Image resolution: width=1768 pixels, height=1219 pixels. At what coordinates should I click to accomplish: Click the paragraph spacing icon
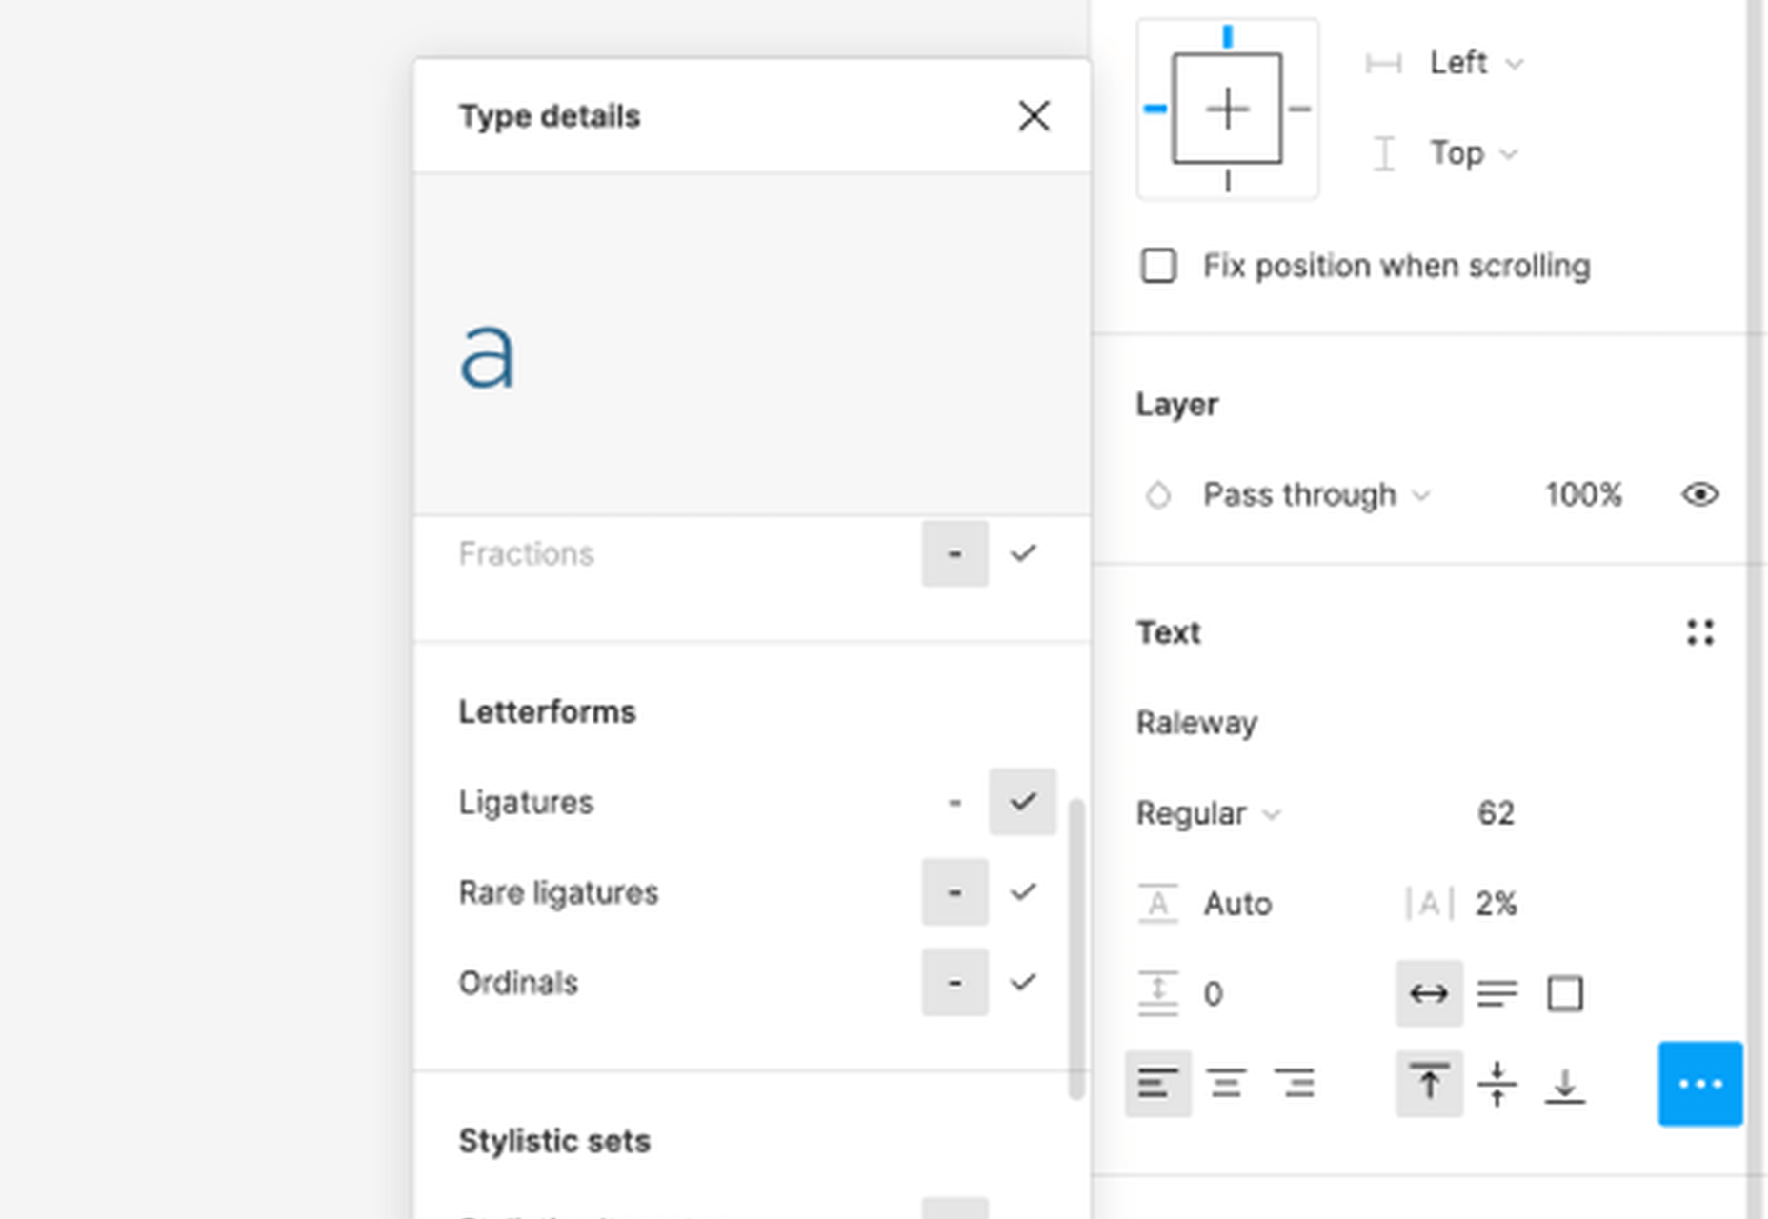[1158, 993]
